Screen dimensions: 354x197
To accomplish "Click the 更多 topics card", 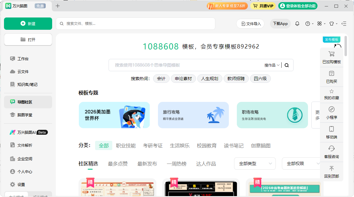I will (316, 115).
